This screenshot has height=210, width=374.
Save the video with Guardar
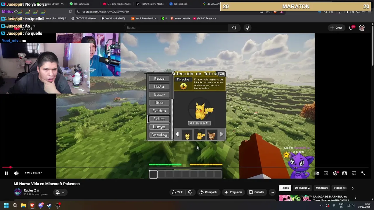(257, 192)
